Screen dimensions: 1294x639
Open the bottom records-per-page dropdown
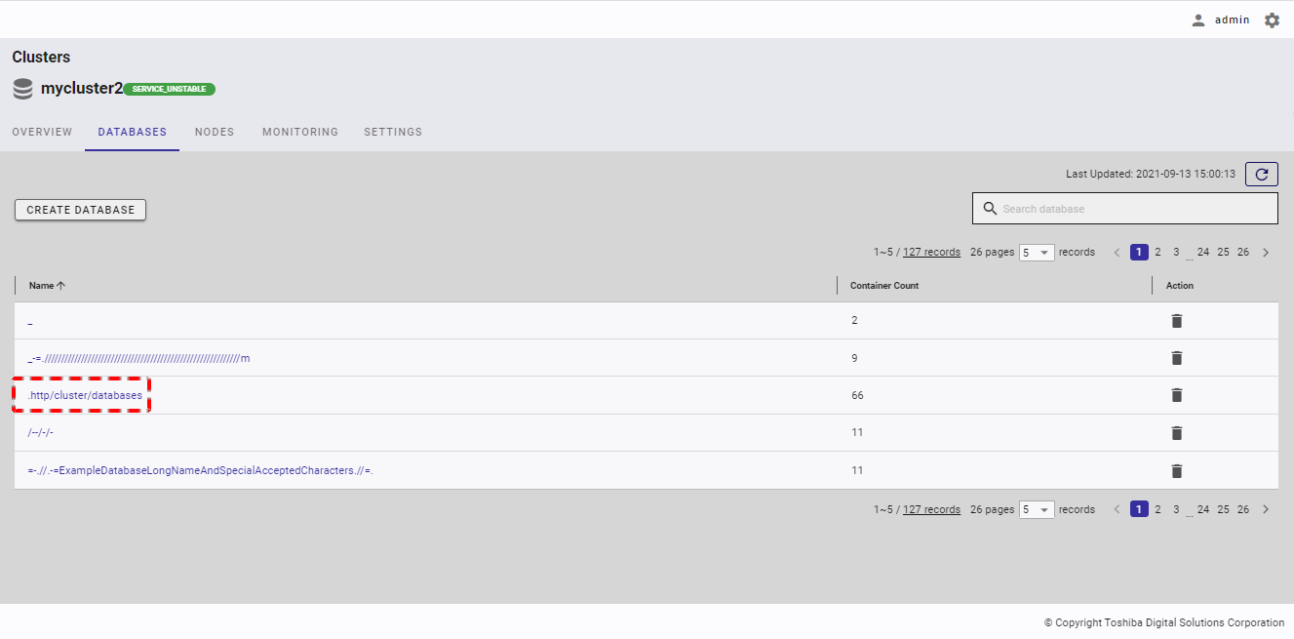(1036, 510)
